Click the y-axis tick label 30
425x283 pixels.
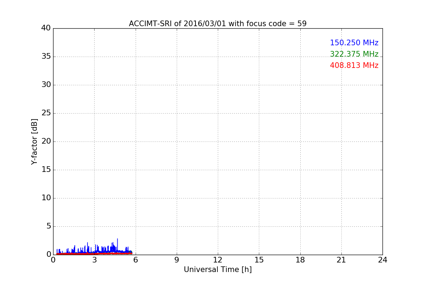click(46, 85)
